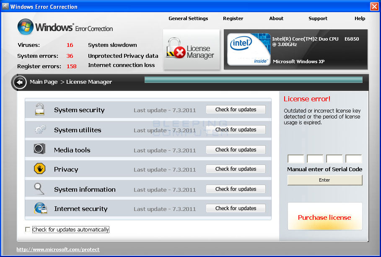
Task: Click the teal progress bar
Action: (254, 80)
